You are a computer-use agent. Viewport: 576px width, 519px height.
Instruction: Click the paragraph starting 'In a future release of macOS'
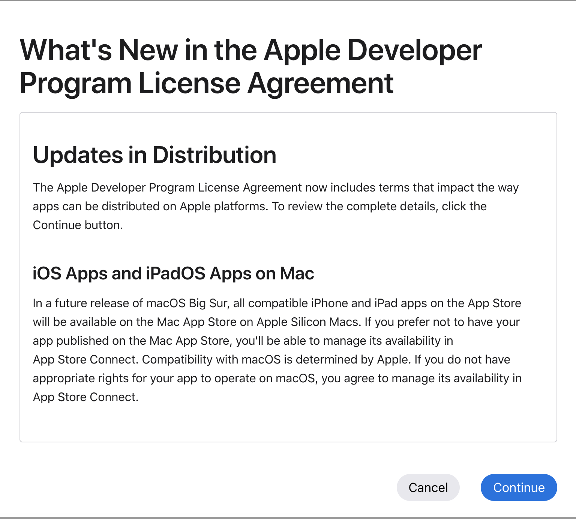click(x=277, y=350)
